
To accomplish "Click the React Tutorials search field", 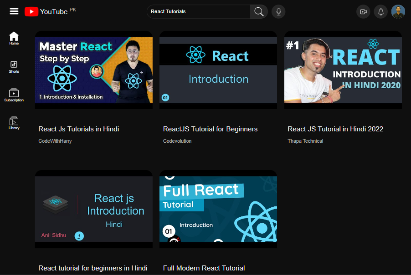I will click(x=198, y=11).
